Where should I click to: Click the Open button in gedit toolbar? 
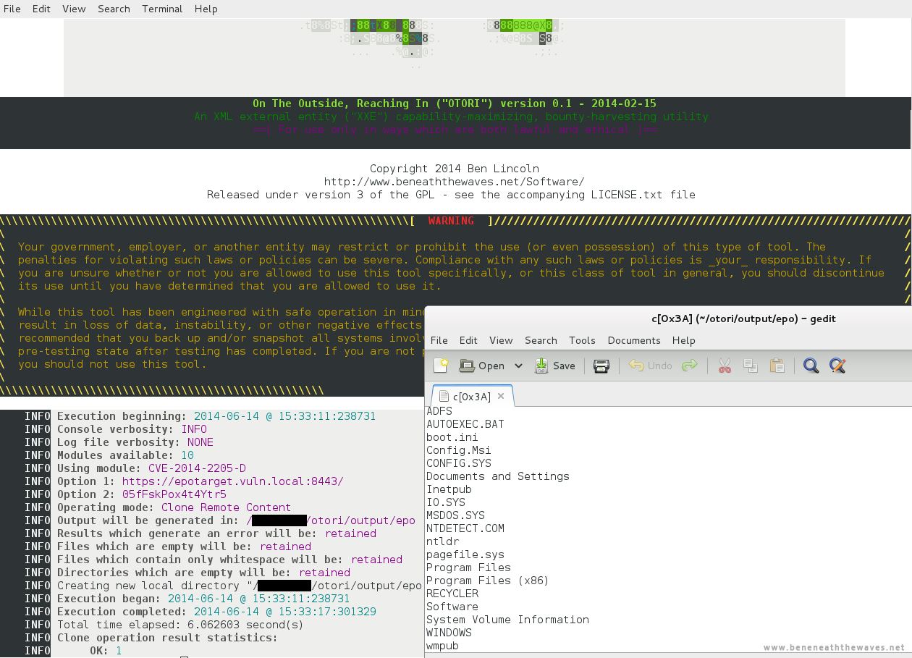[x=482, y=366]
